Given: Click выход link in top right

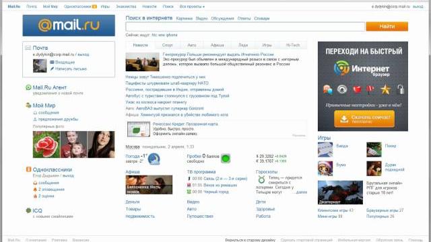Looking at the screenshot, I should point(418,6).
